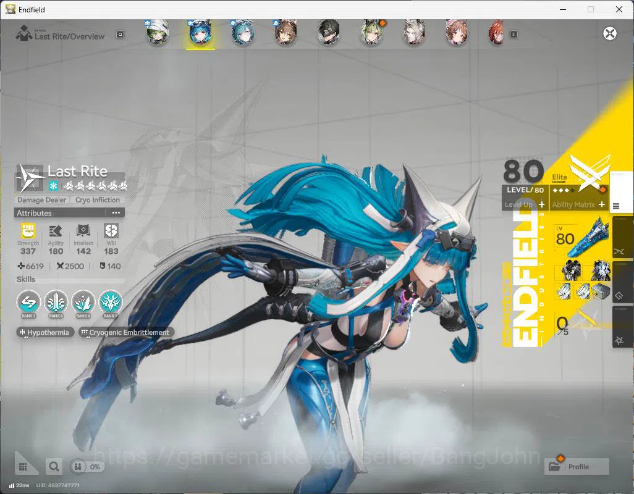Click the E next-operator key hint
Viewport: 634px width, 494px height.
point(514,35)
